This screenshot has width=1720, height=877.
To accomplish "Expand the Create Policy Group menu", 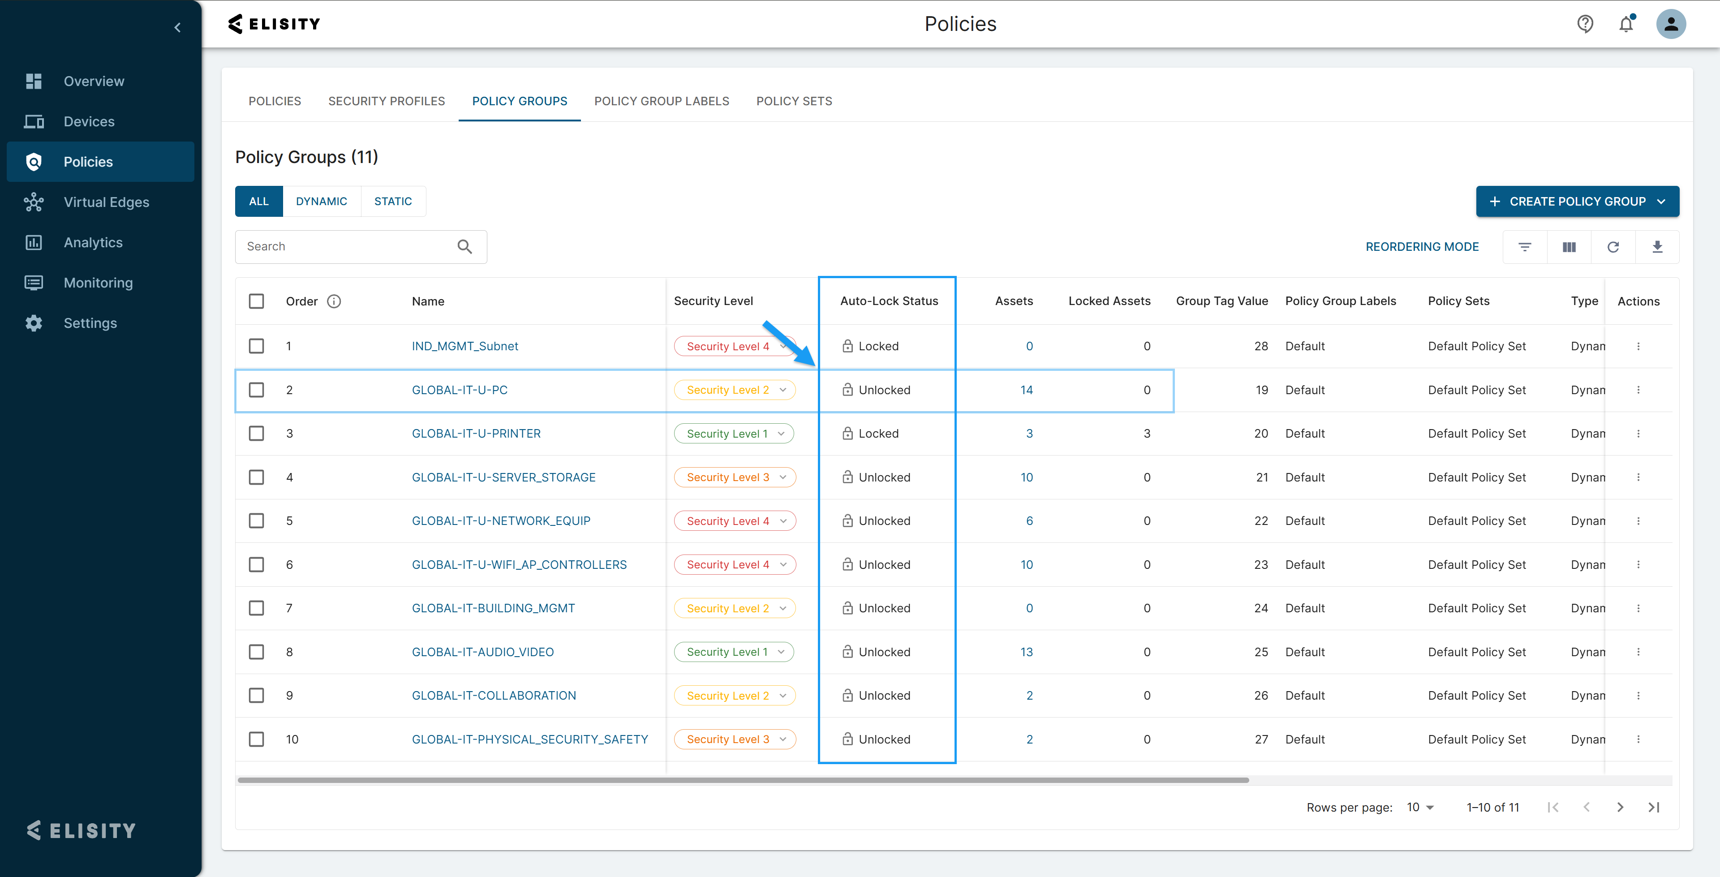I will tap(1661, 202).
